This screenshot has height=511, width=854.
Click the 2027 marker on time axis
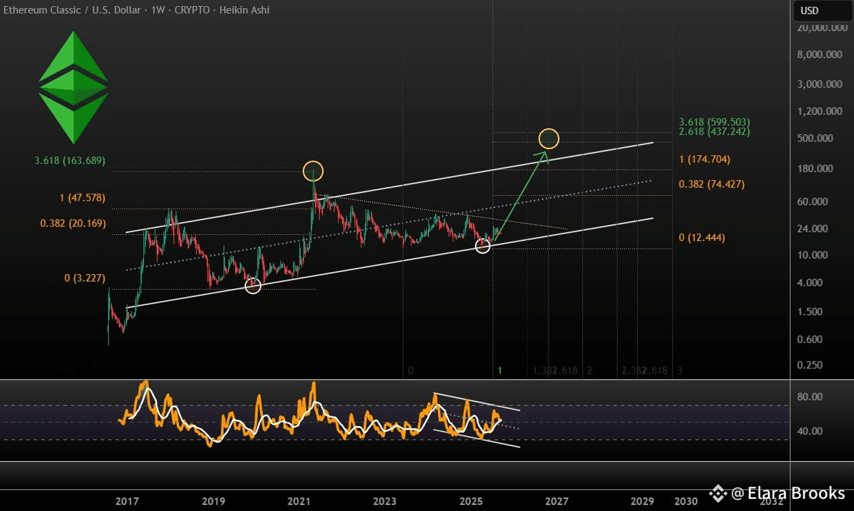point(557,502)
